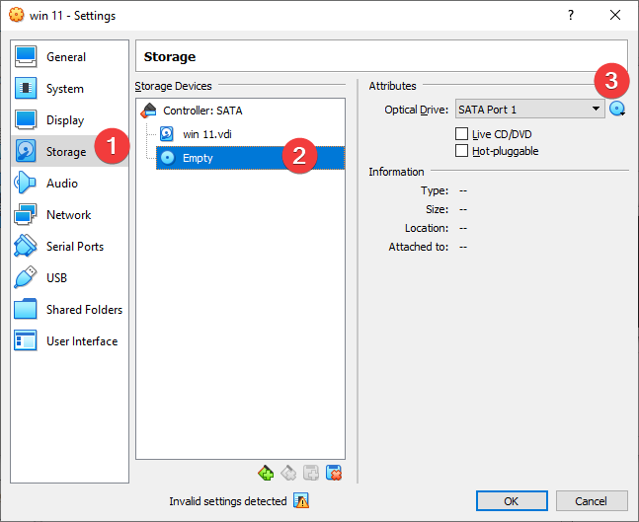Enable the Hot-pluggable checkbox
This screenshot has width=639, height=522.
(x=461, y=151)
